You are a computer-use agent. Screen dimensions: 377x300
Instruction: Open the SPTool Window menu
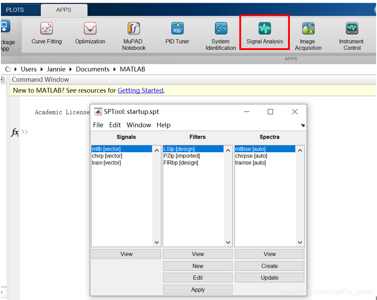[x=139, y=125]
